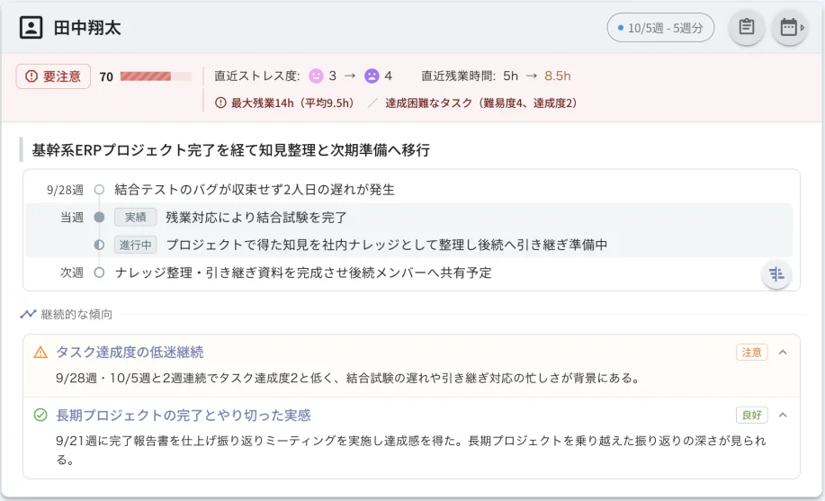
Task: Click the stress level 3 face icon
Action: [x=316, y=76]
